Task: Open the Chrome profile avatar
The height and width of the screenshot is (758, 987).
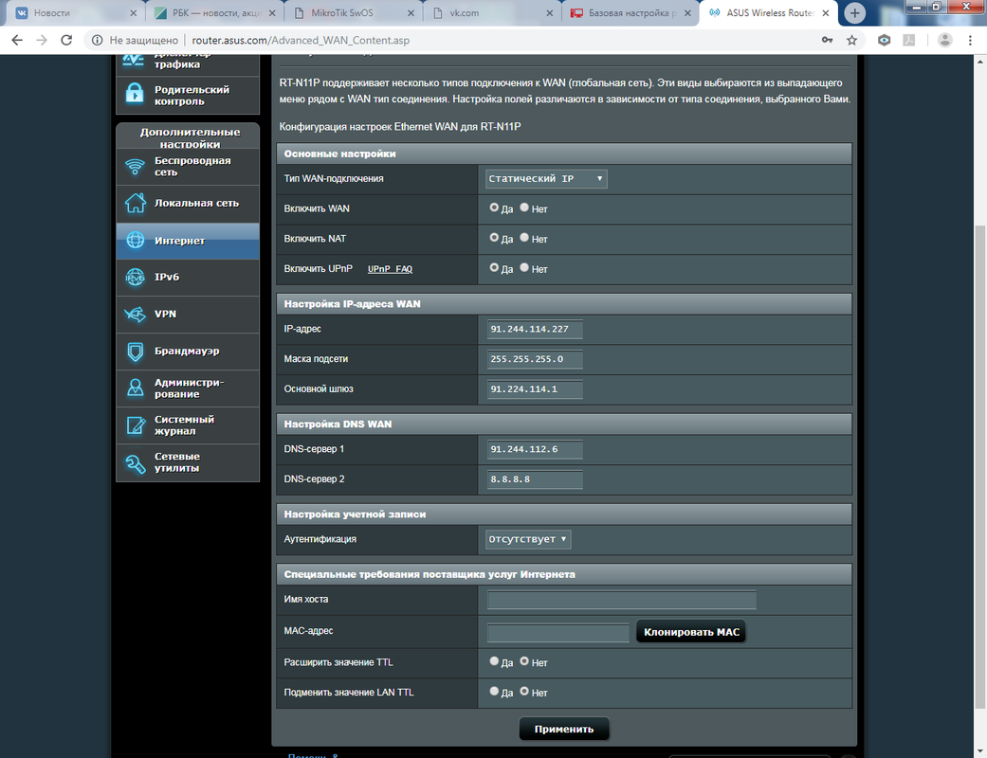Action: click(945, 40)
